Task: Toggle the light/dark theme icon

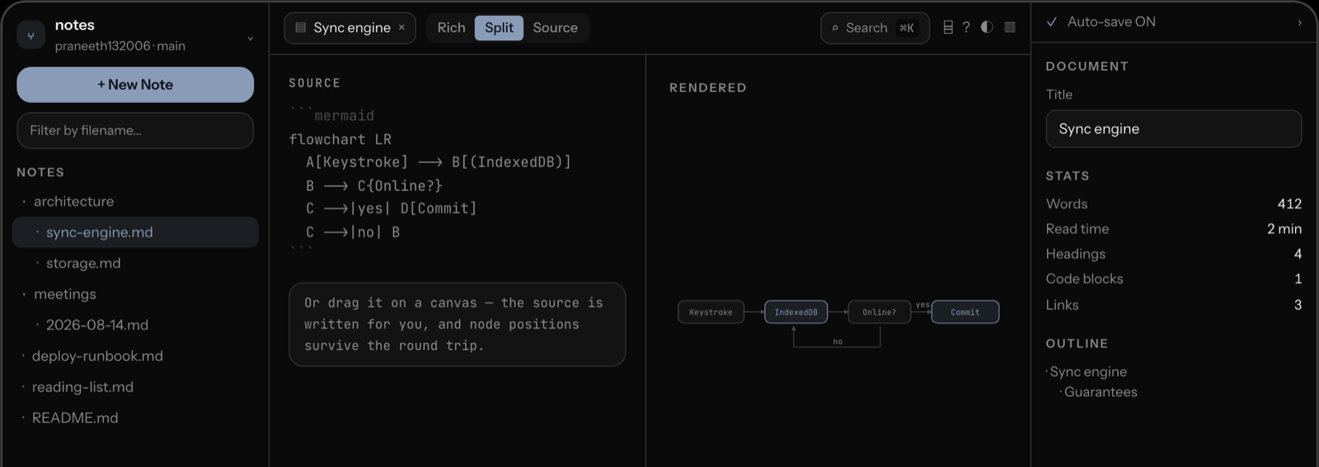Action: pos(987,27)
